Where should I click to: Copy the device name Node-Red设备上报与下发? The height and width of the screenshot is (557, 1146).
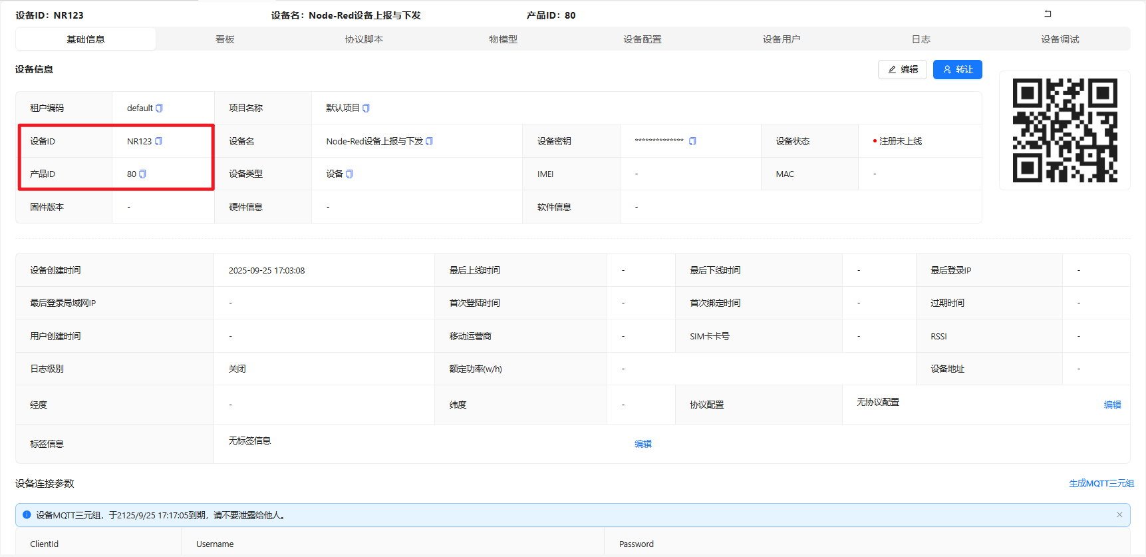pos(429,141)
